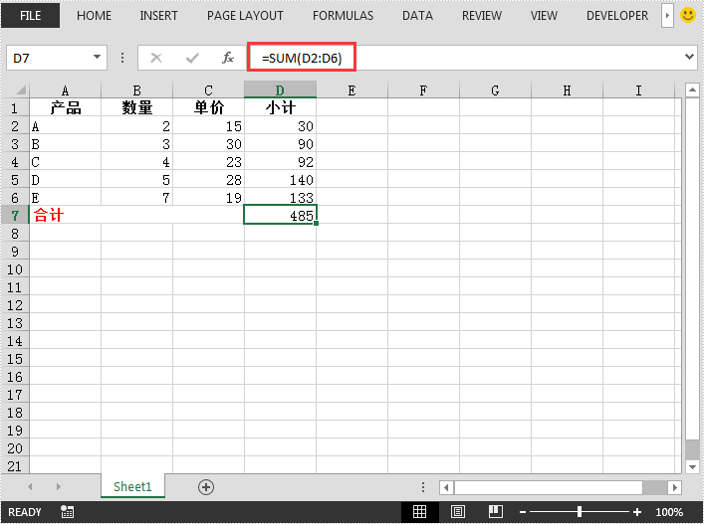Click the cell with value 133
The image size is (704, 524).
[280, 197]
